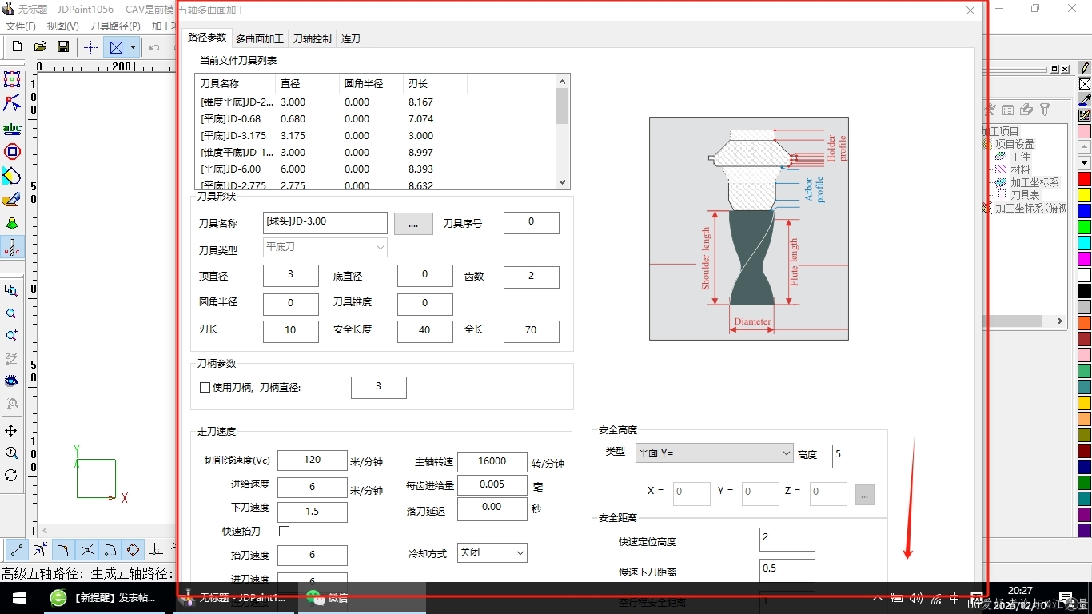
Task: Open the arrow beside the crossed-box icon
Action: point(133,47)
